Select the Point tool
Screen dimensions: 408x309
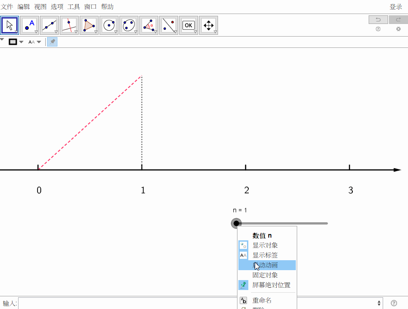coord(29,25)
